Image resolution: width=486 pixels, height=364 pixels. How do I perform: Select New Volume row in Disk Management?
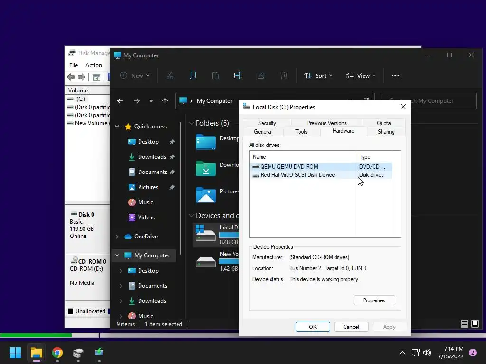pyautogui.click(x=88, y=123)
